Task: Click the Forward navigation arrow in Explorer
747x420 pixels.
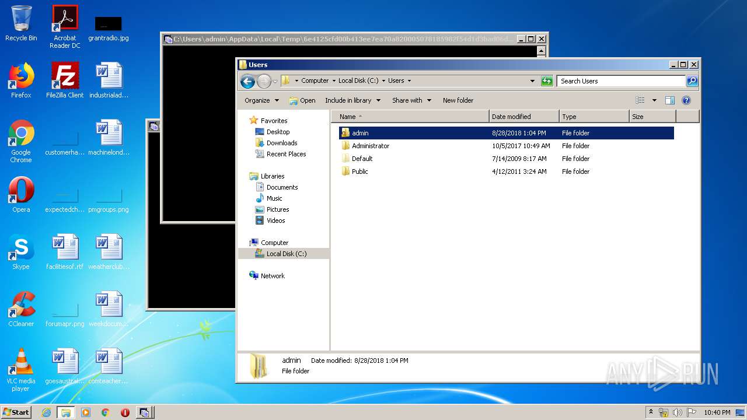Action: pos(264,81)
